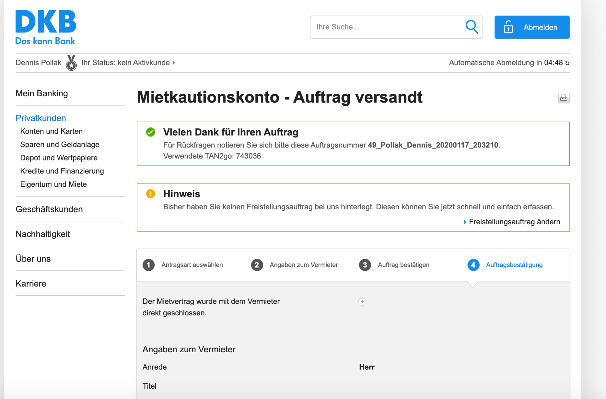Open the Nachhaltigkeit section
606x399 pixels.
[x=43, y=234]
